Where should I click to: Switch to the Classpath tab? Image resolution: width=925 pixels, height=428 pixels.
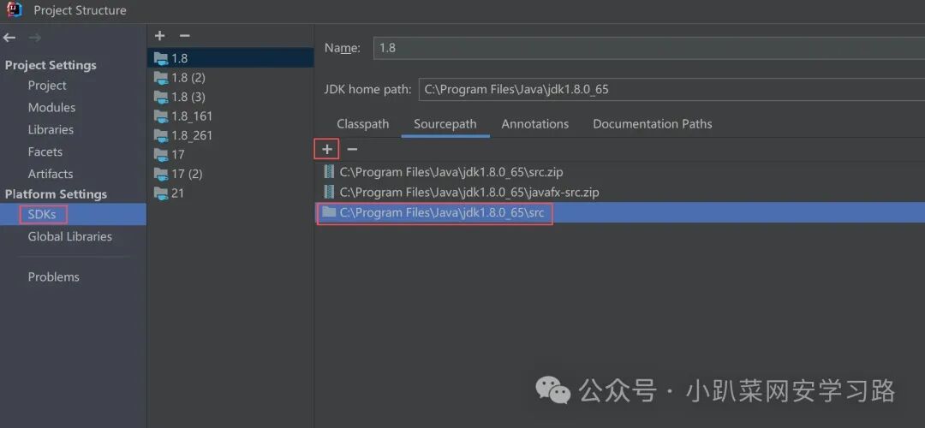tap(363, 124)
